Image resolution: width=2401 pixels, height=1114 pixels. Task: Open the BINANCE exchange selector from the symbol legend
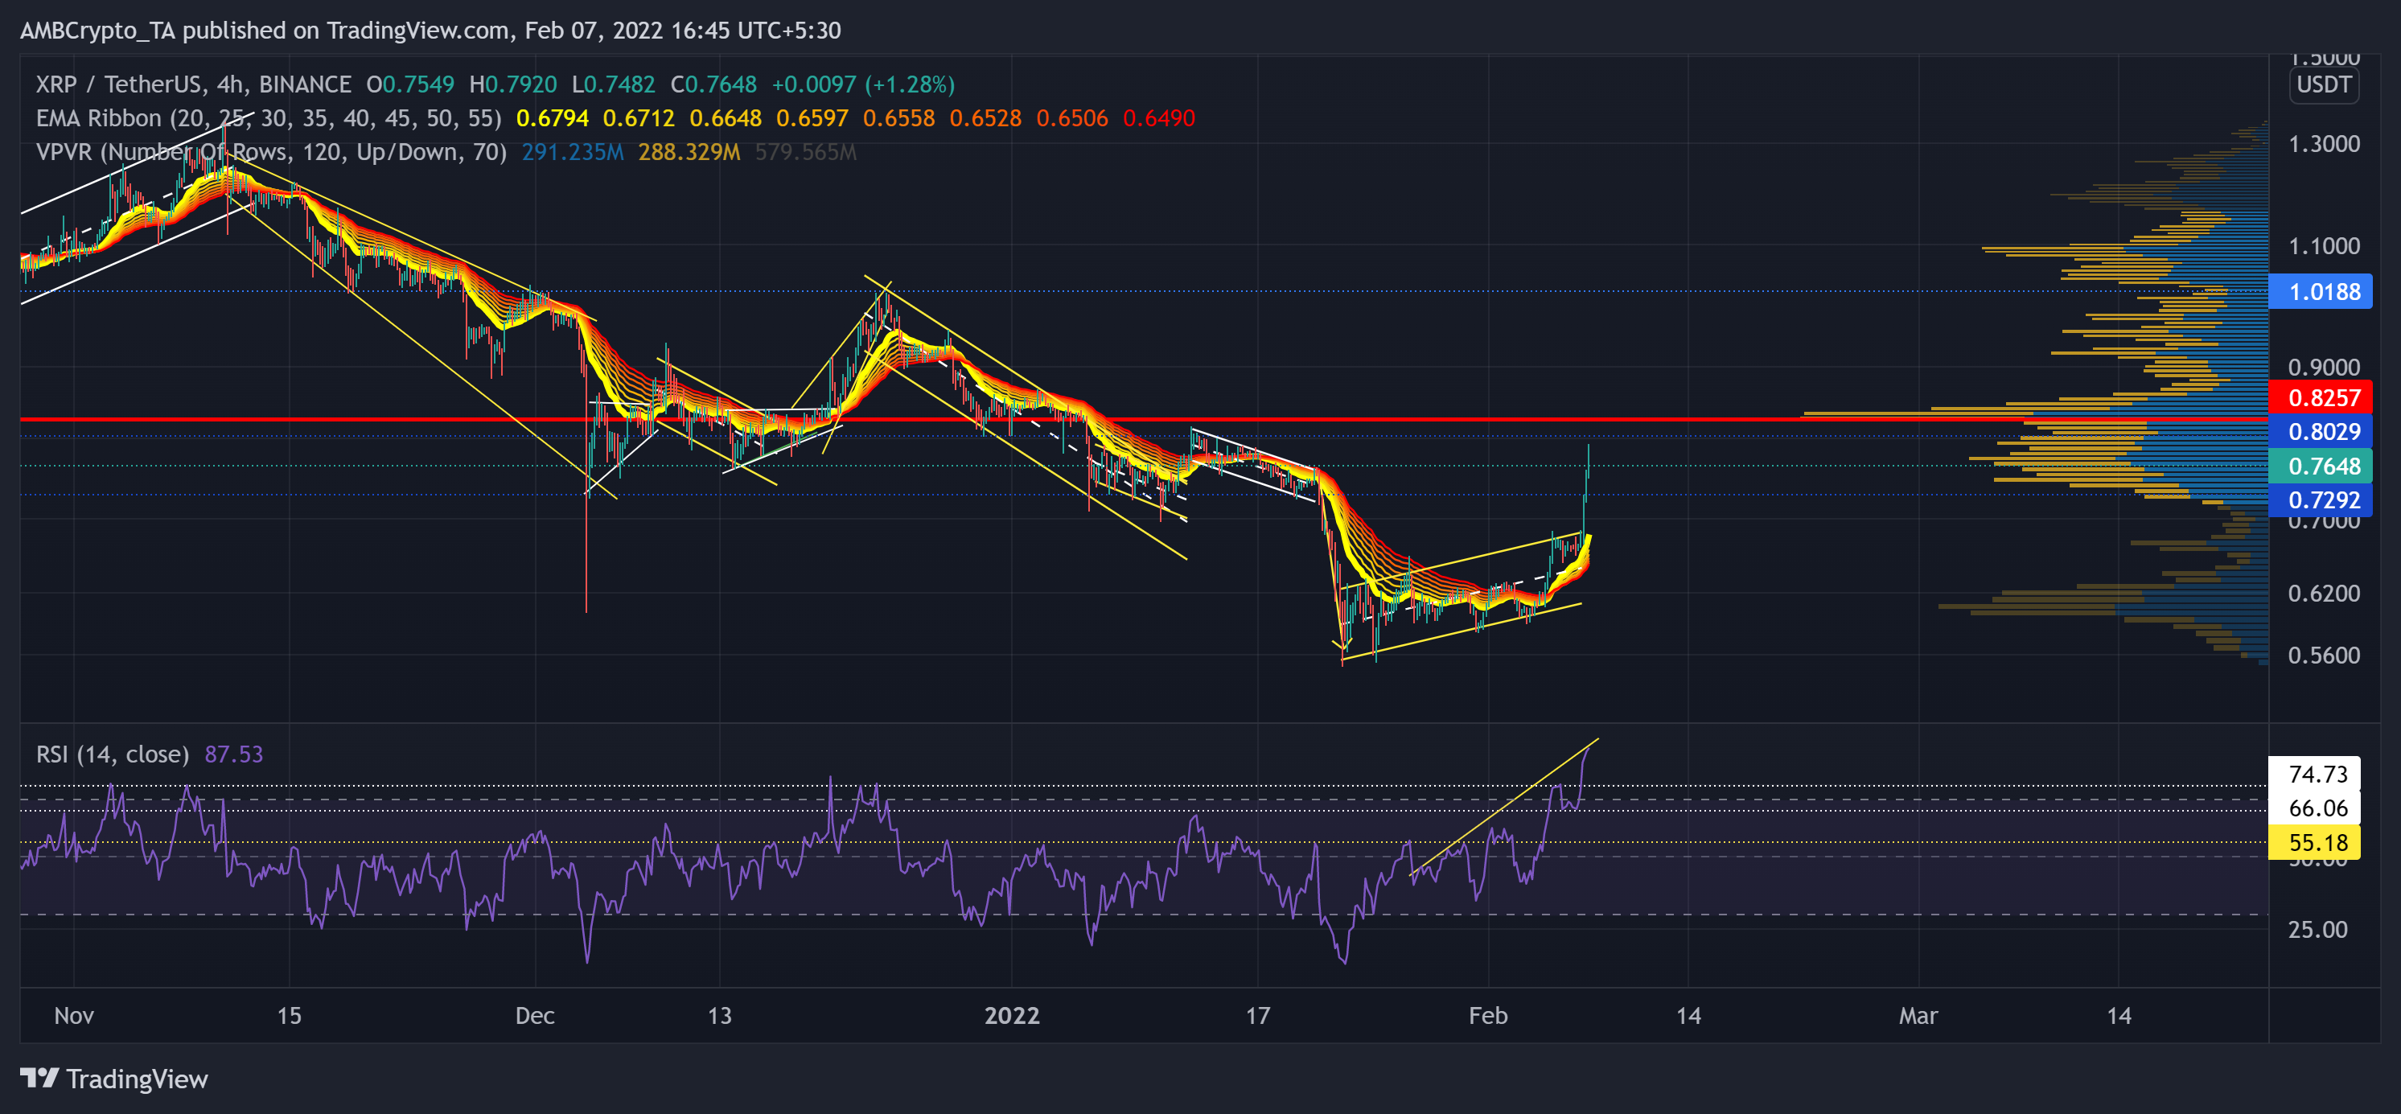pyautogui.click(x=303, y=84)
